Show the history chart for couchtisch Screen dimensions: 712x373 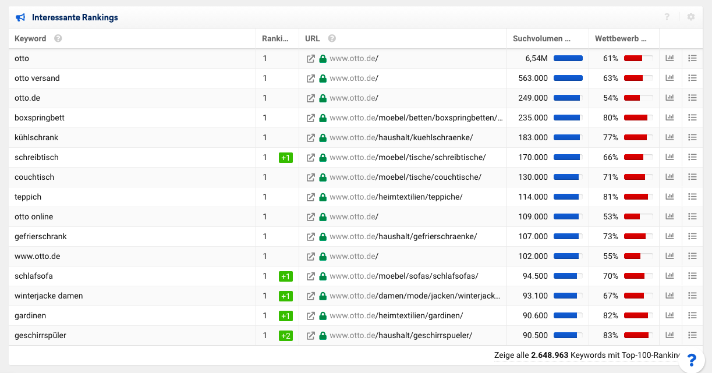(670, 177)
